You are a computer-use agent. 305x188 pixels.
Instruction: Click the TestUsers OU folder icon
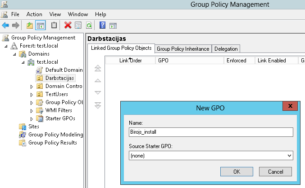40,94
